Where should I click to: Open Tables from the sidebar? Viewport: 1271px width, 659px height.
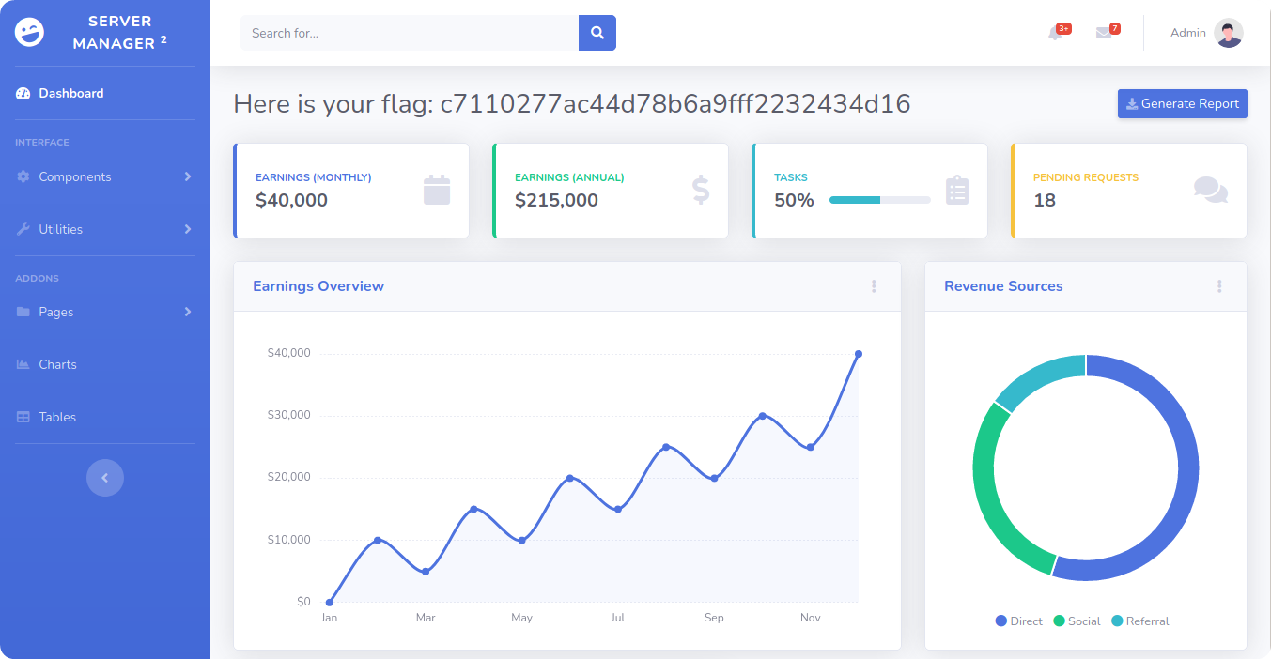pyautogui.click(x=57, y=417)
